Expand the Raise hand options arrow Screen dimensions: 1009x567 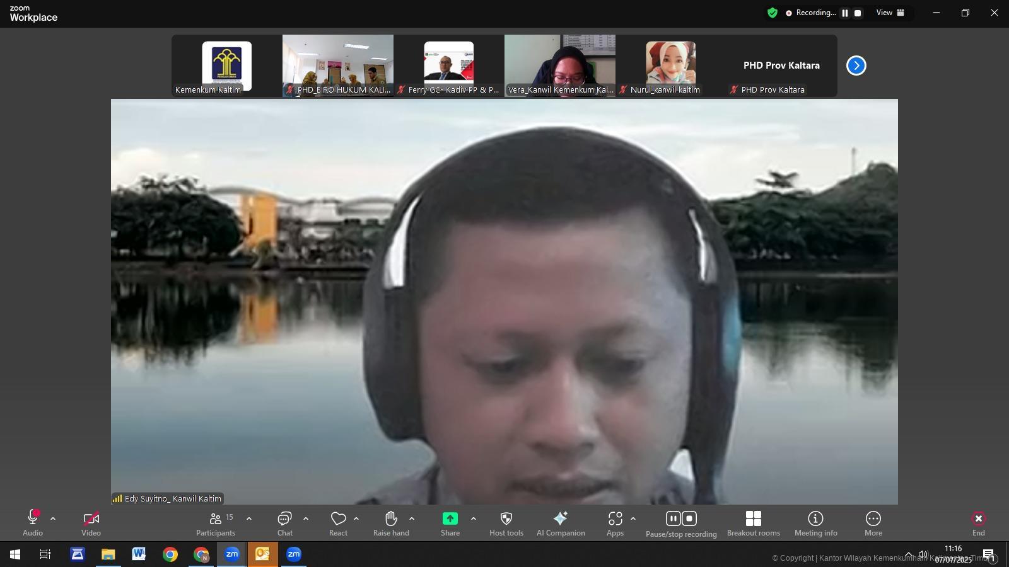[x=412, y=518]
